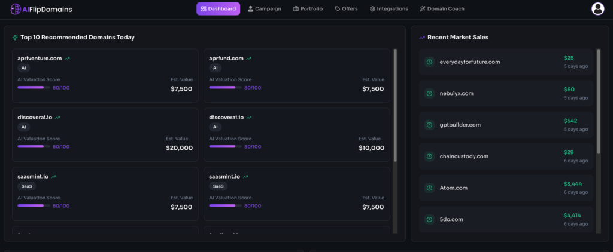Click the $60 sale price
Viewport: 613px width, 252px height.
[x=569, y=90]
